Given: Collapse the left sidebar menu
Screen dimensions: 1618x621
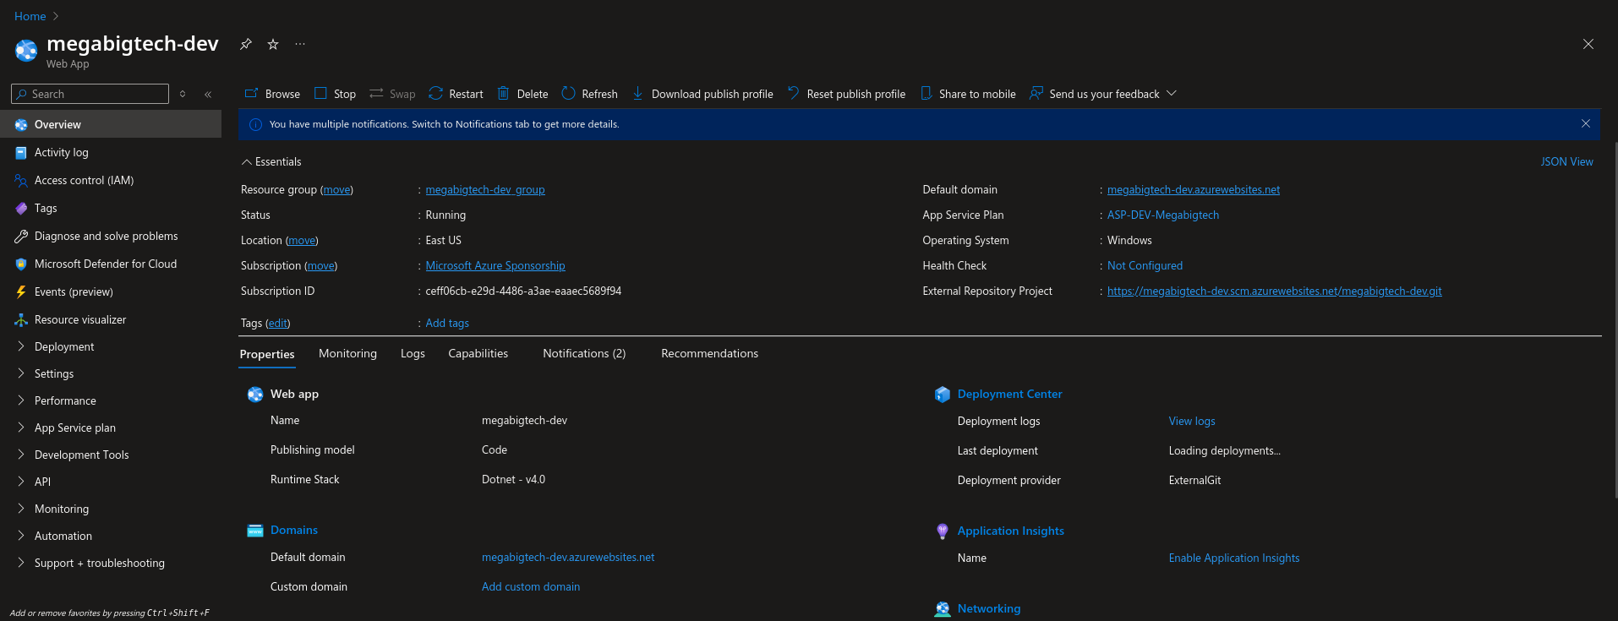Looking at the screenshot, I should (x=208, y=94).
